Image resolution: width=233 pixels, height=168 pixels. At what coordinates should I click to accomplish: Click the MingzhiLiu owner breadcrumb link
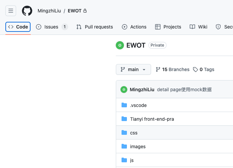(49, 11)
